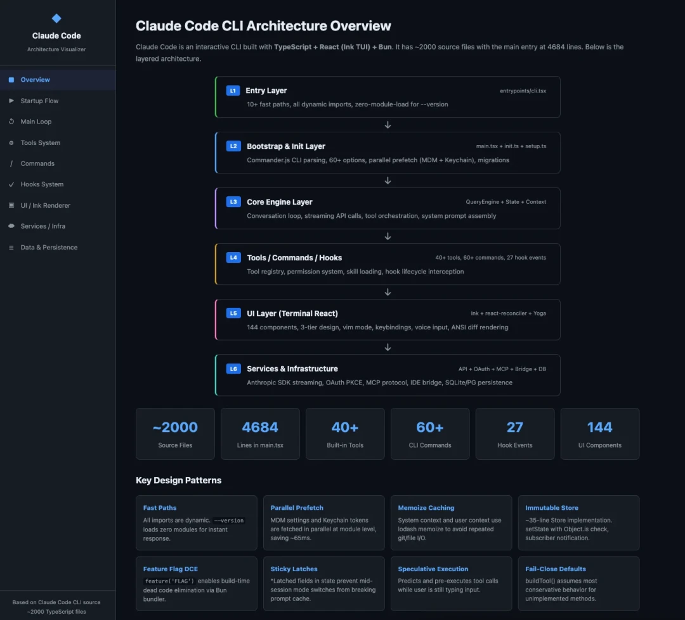Viewport: 685px width, 620px height.
Task: Click the Immutable Store pattern heading
Action: tap(551, 508)
